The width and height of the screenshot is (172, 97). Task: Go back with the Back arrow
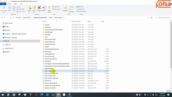pyautogui.click(x=2, y=18)
